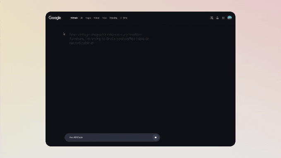Open the Google apps grid
Viewport: 281px width, 158px height.
pos(223,18)
